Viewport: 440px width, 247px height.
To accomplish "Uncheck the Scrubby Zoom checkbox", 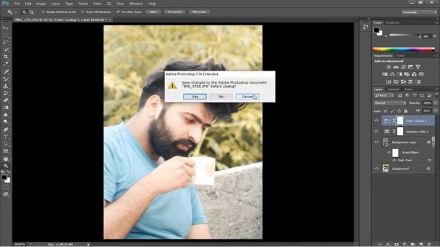I will [x=118, y=12].
